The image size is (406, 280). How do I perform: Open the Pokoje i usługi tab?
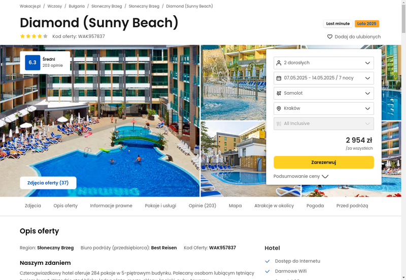160,206
